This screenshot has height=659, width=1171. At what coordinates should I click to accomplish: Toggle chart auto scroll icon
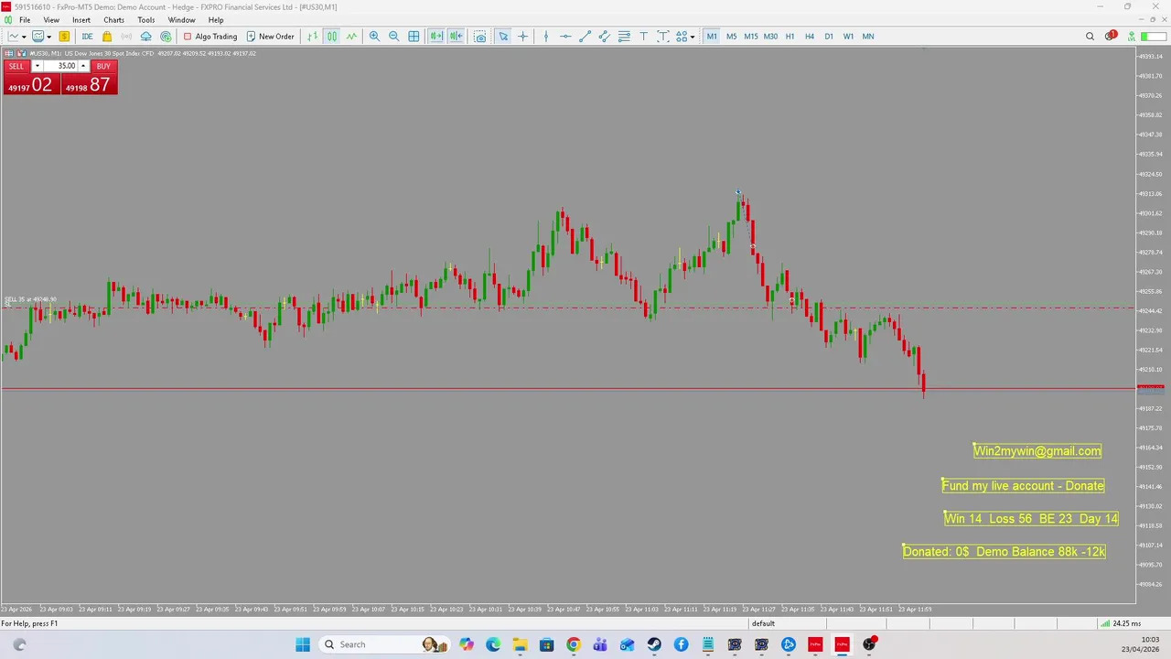coord(436,37)
